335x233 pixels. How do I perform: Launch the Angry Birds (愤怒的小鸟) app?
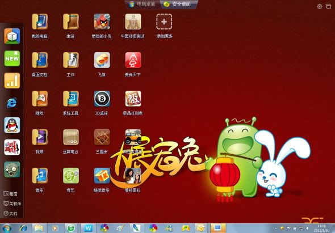(102, 22)
